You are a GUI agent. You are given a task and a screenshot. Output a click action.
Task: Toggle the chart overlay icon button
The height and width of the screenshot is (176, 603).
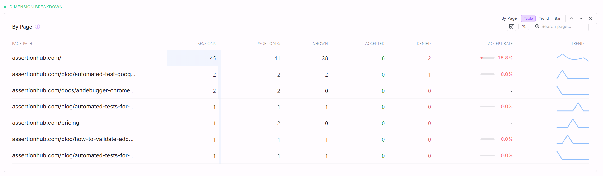(511, 27)
